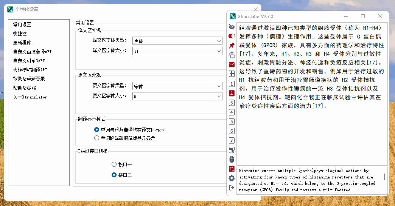Open 常用设置 in the settings list
The height and width of the screenshot is (206, 395).
pos(22,25)
